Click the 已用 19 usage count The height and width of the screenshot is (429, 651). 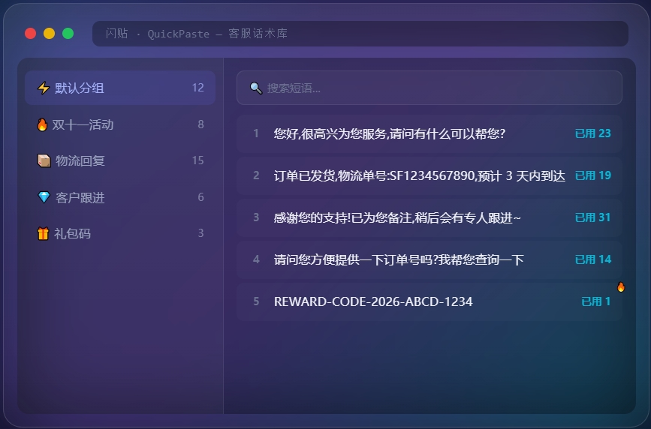click(x=593, y=175)
